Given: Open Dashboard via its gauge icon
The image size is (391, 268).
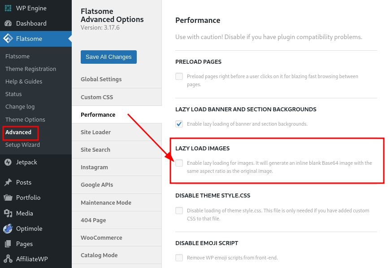Looking at the screenshot, I should tap(8, 23).
